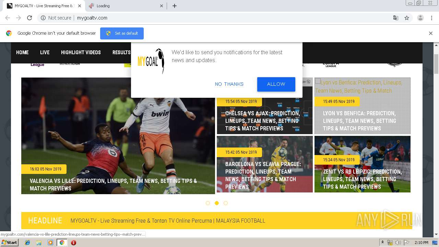Image resolution: width=439 pixels, height=247 pixels.
Task: Click the 15:34 05 Nov 2019 date badge
Action: tap(337, 160)
